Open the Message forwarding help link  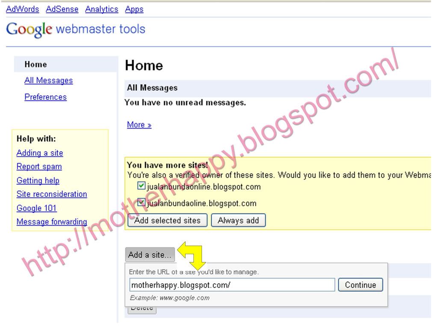point(51,222)
